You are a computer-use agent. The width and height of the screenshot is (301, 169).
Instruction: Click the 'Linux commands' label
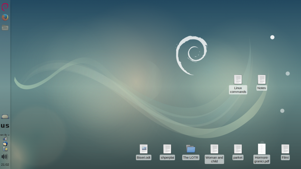238,90
